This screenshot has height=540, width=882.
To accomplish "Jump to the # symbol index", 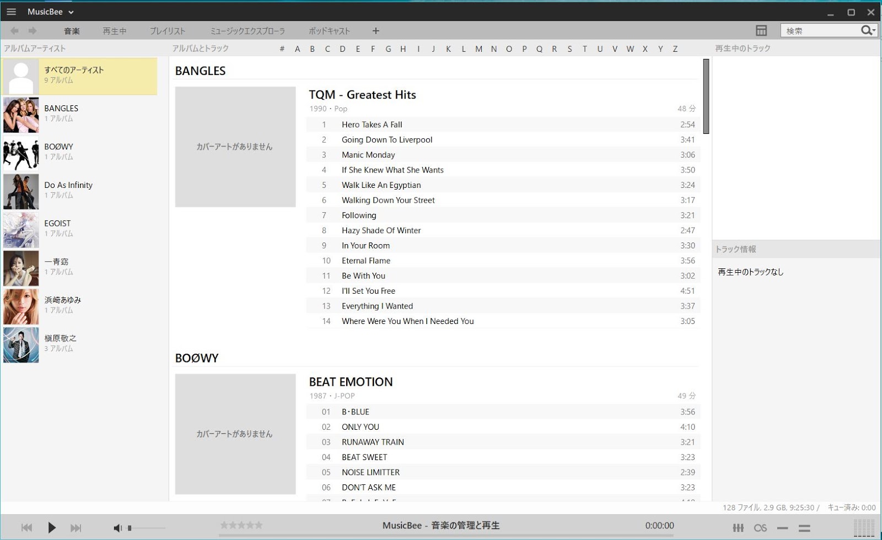I will click(x=282, y=49).
